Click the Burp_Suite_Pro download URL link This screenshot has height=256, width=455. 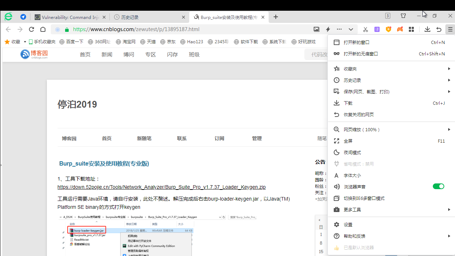pyautogui.click(x=162, y=187)
